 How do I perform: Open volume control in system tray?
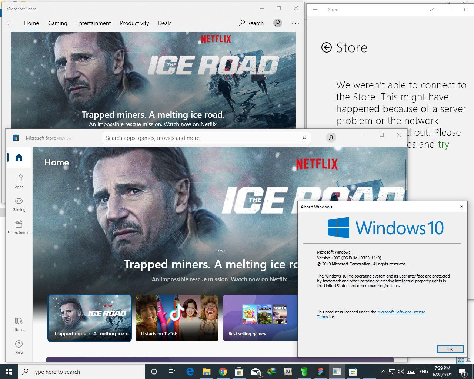[x=401, y=372]
